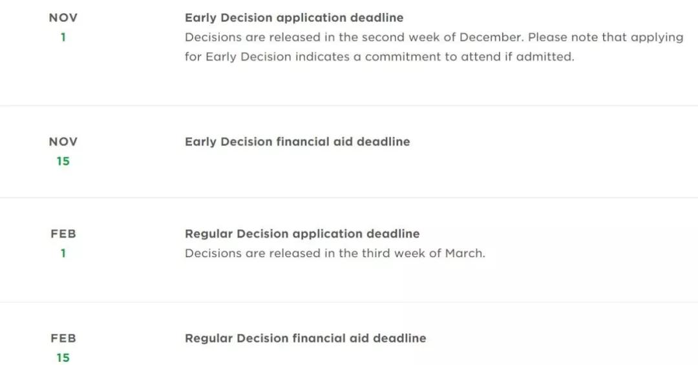The image size is (698, 365).
Task: Click the word 'Early' in financial aid heading
Action: tap(201, 141)
